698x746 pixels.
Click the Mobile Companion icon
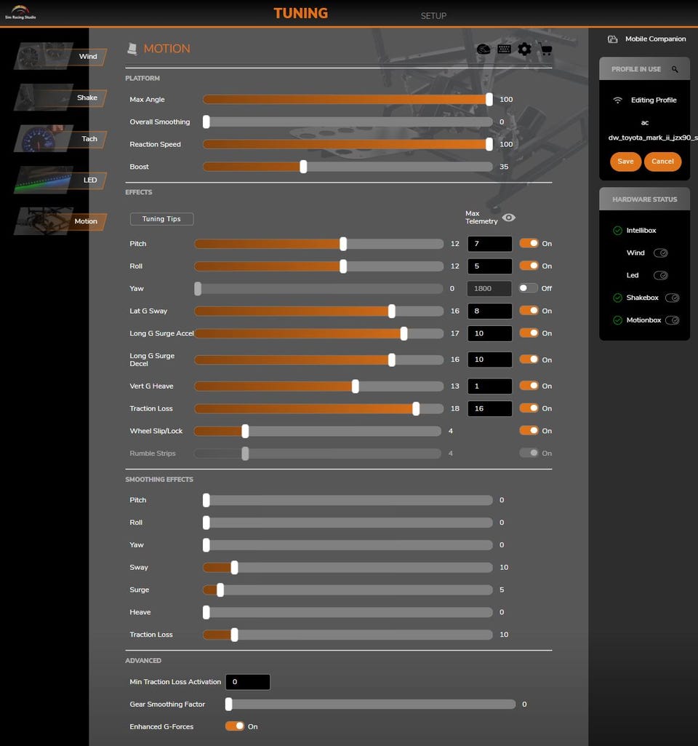(x=613, y=39)
